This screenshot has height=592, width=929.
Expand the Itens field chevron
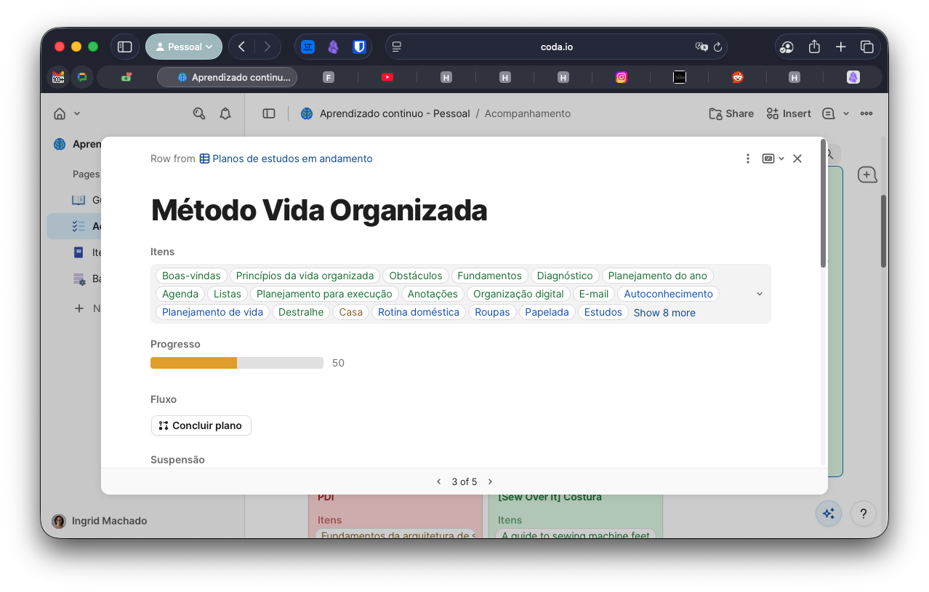(760, 294)
